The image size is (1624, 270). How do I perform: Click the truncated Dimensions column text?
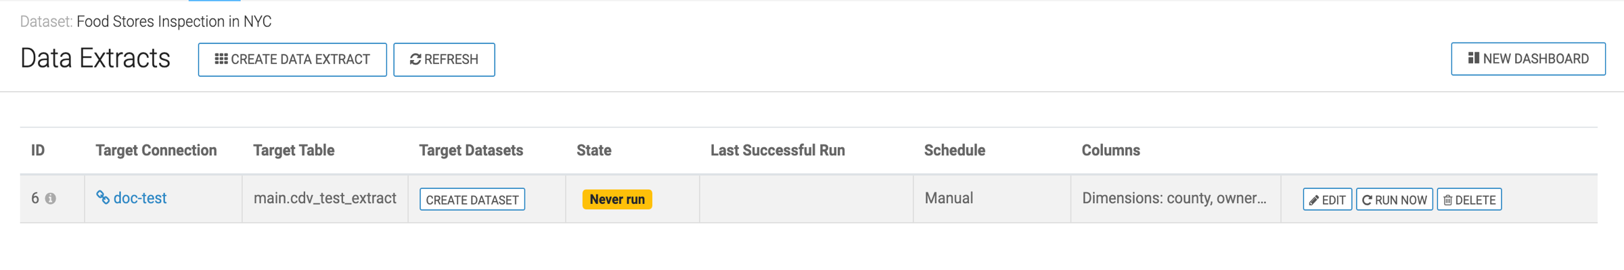coord(1174,198)
